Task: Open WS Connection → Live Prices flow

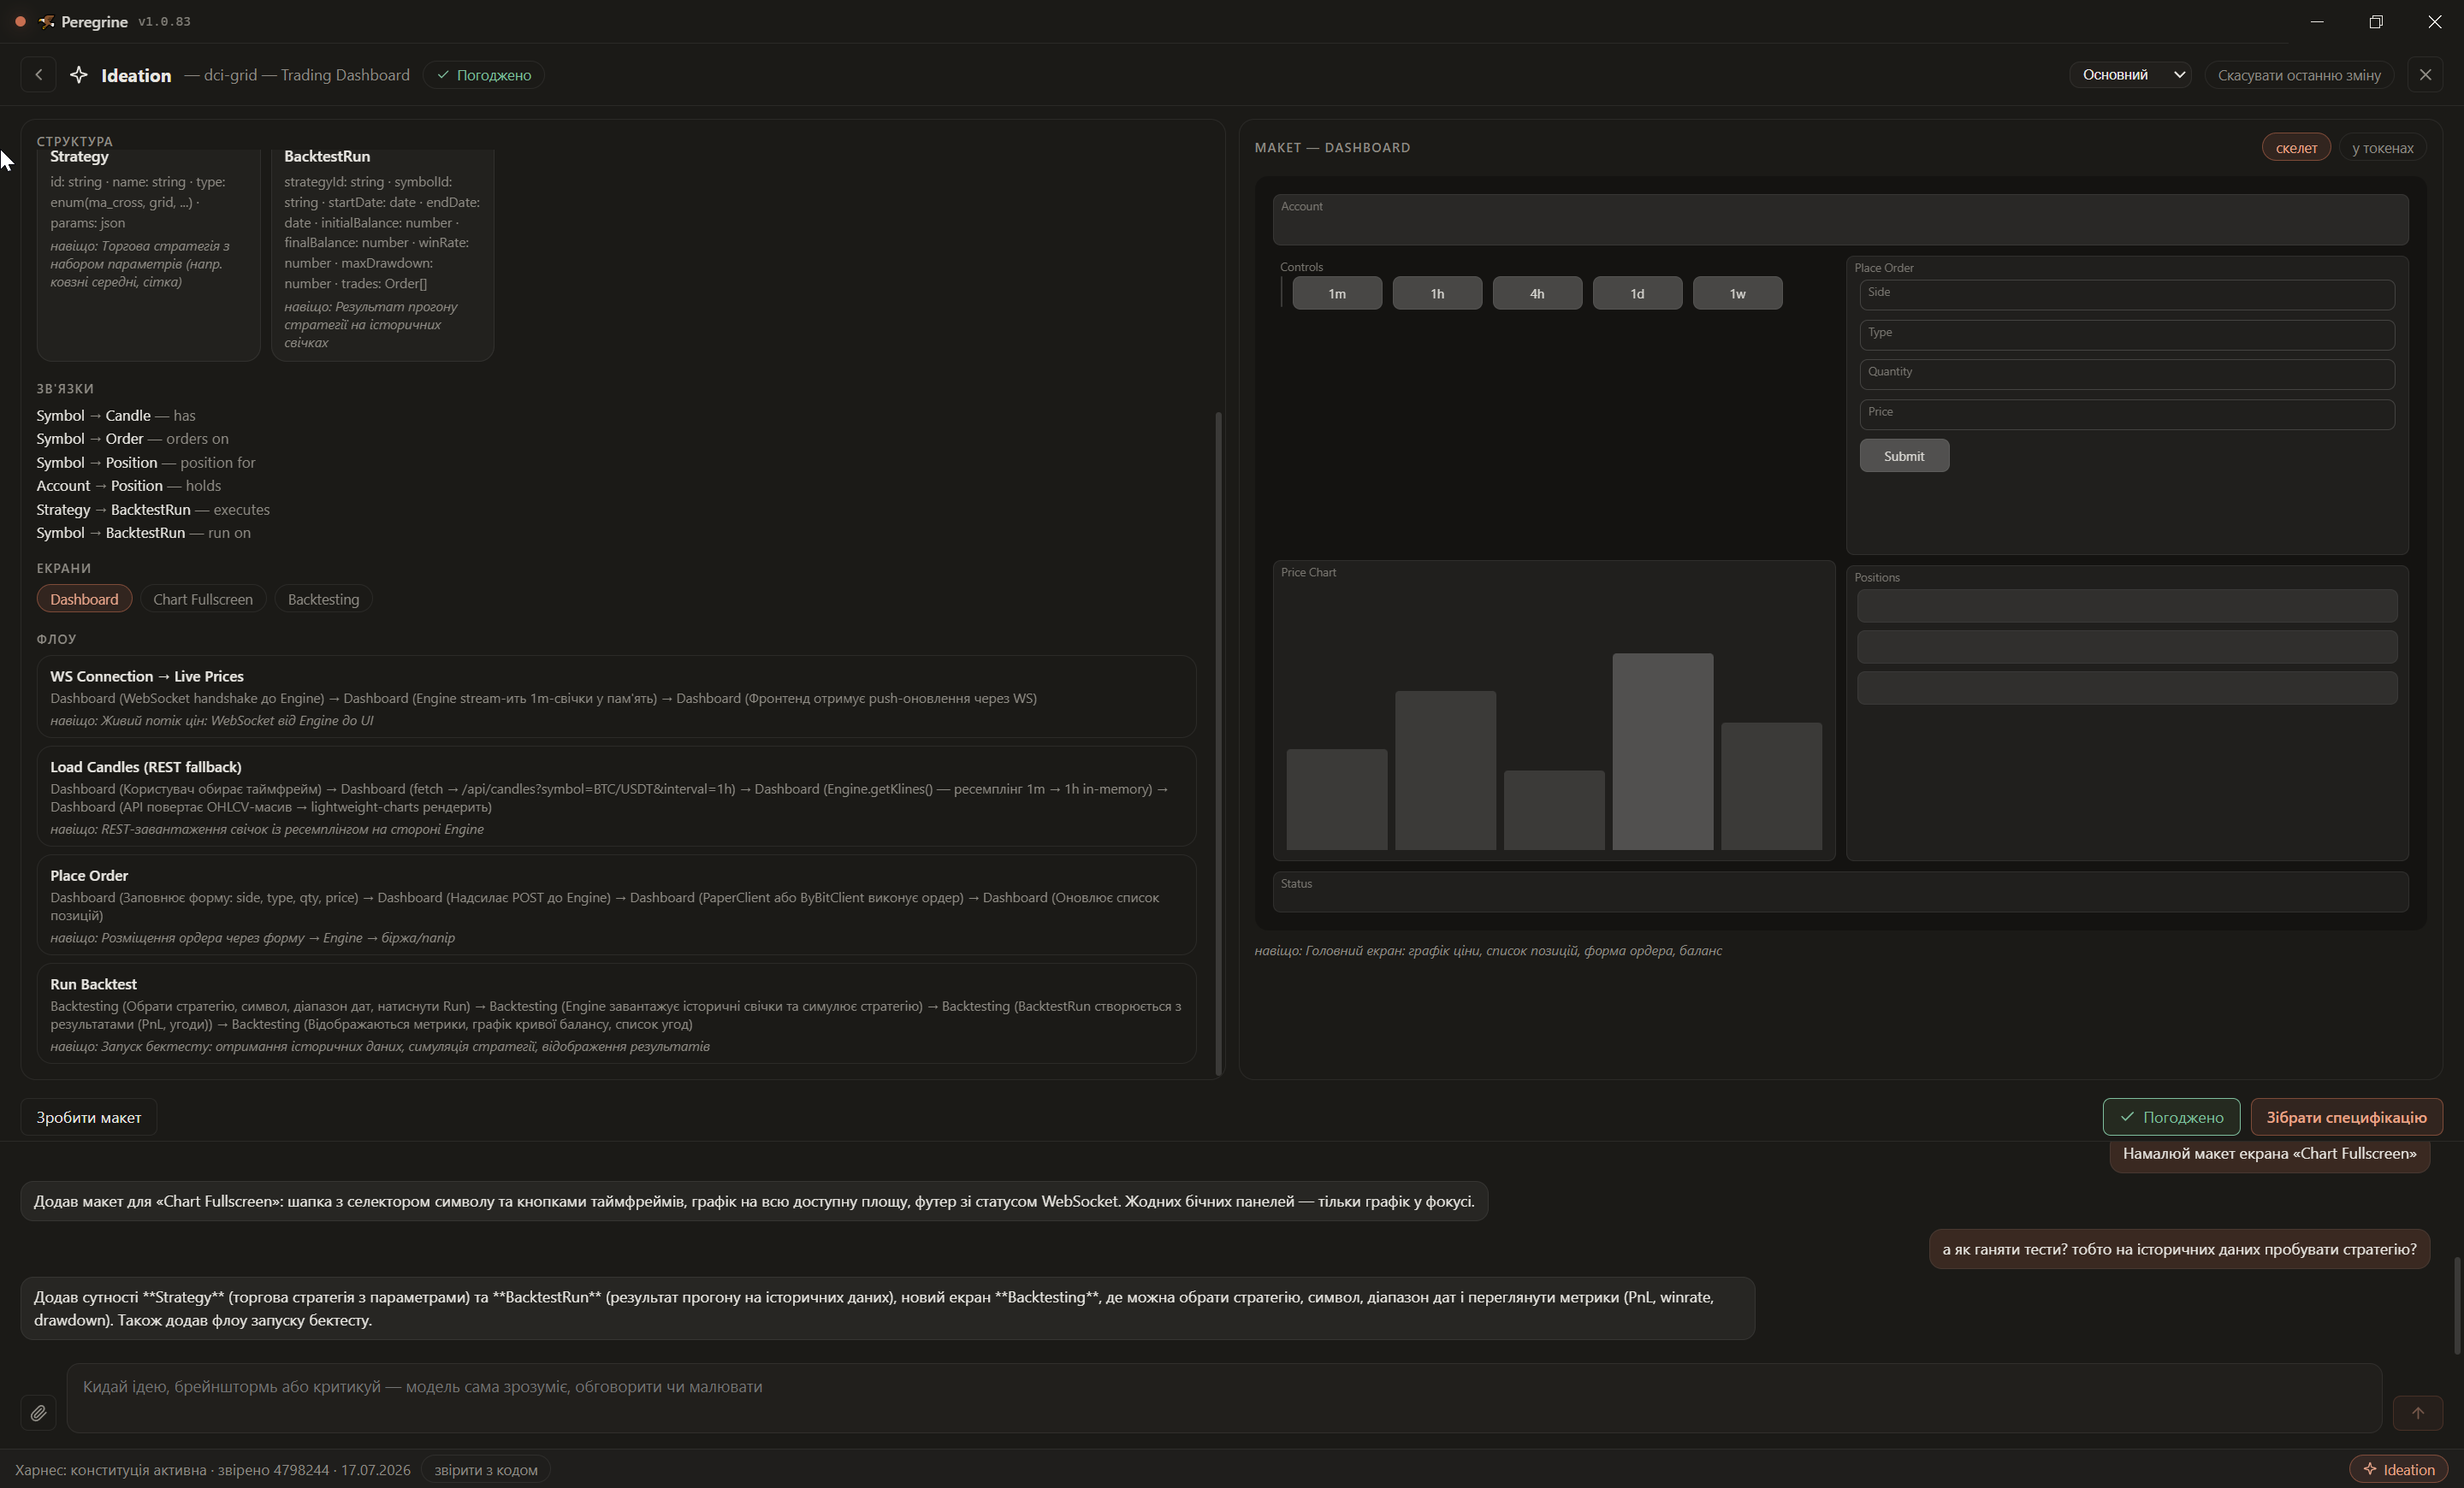Action: coord(616,698)
